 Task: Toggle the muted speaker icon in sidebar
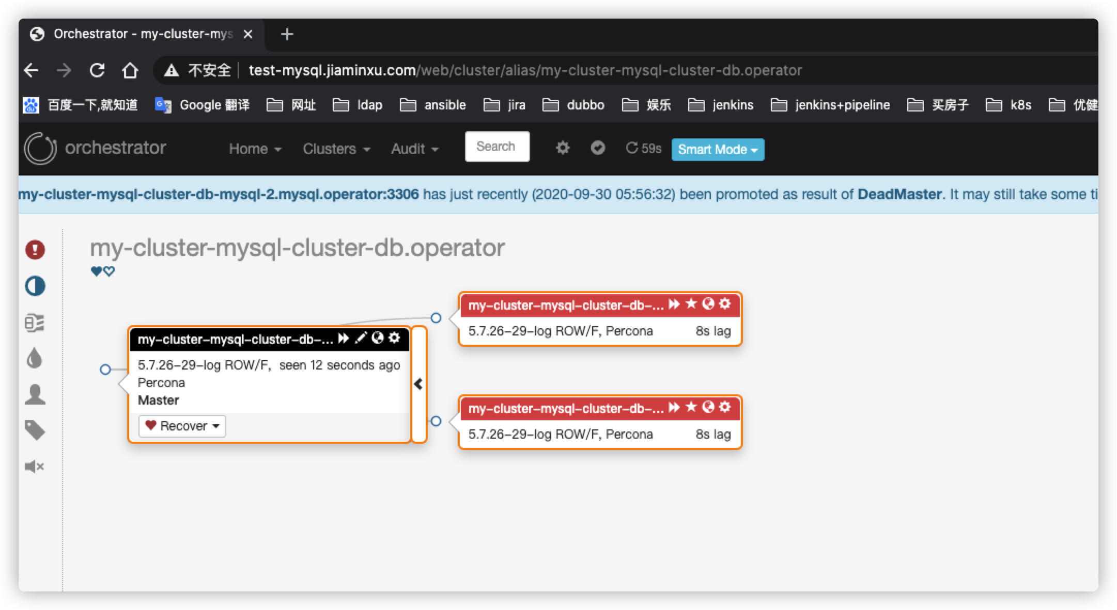pos(34,467)
